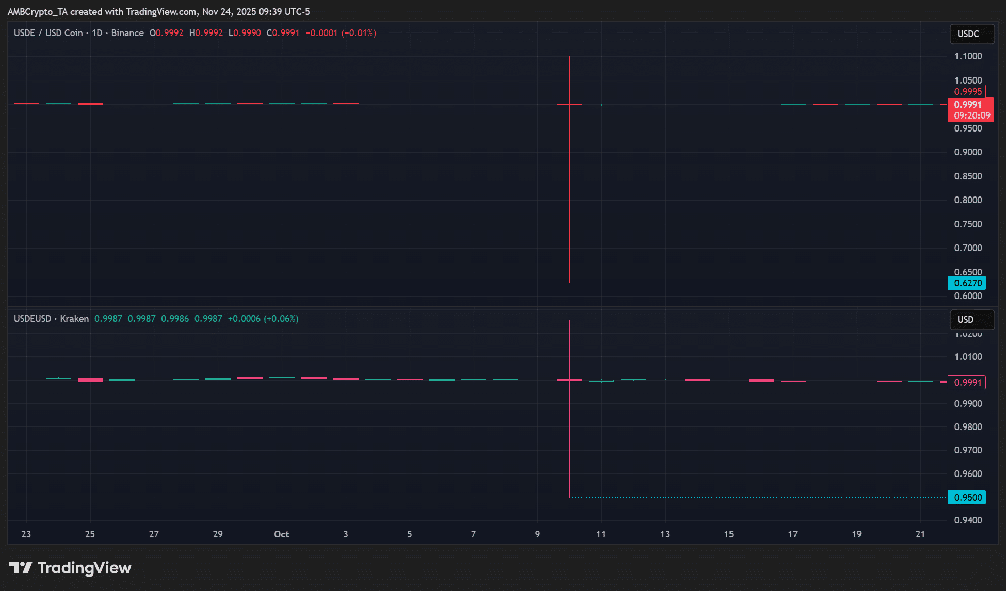
Task: Select the cyan 0.9500 price label
Action: point(967,498)
